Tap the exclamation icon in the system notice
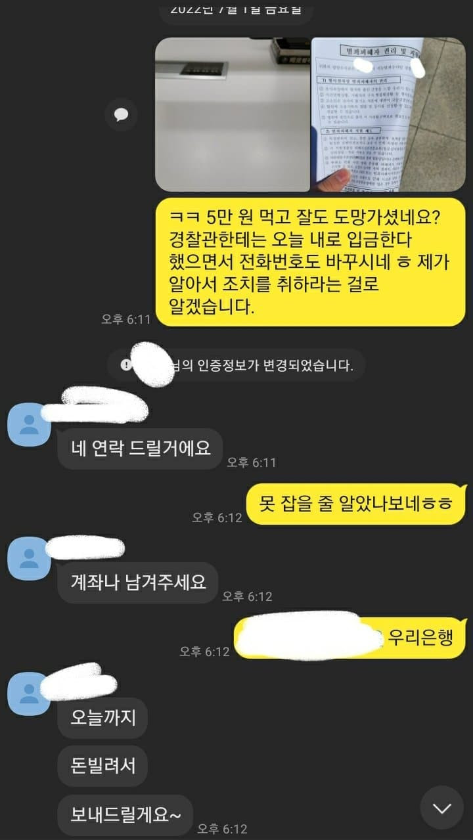473x840 pixels. coord(126,366)
